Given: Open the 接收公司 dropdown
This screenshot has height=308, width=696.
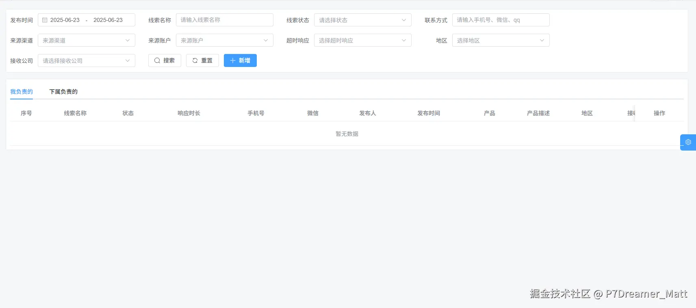Looking at the screenshot, I should coord(87,60).
